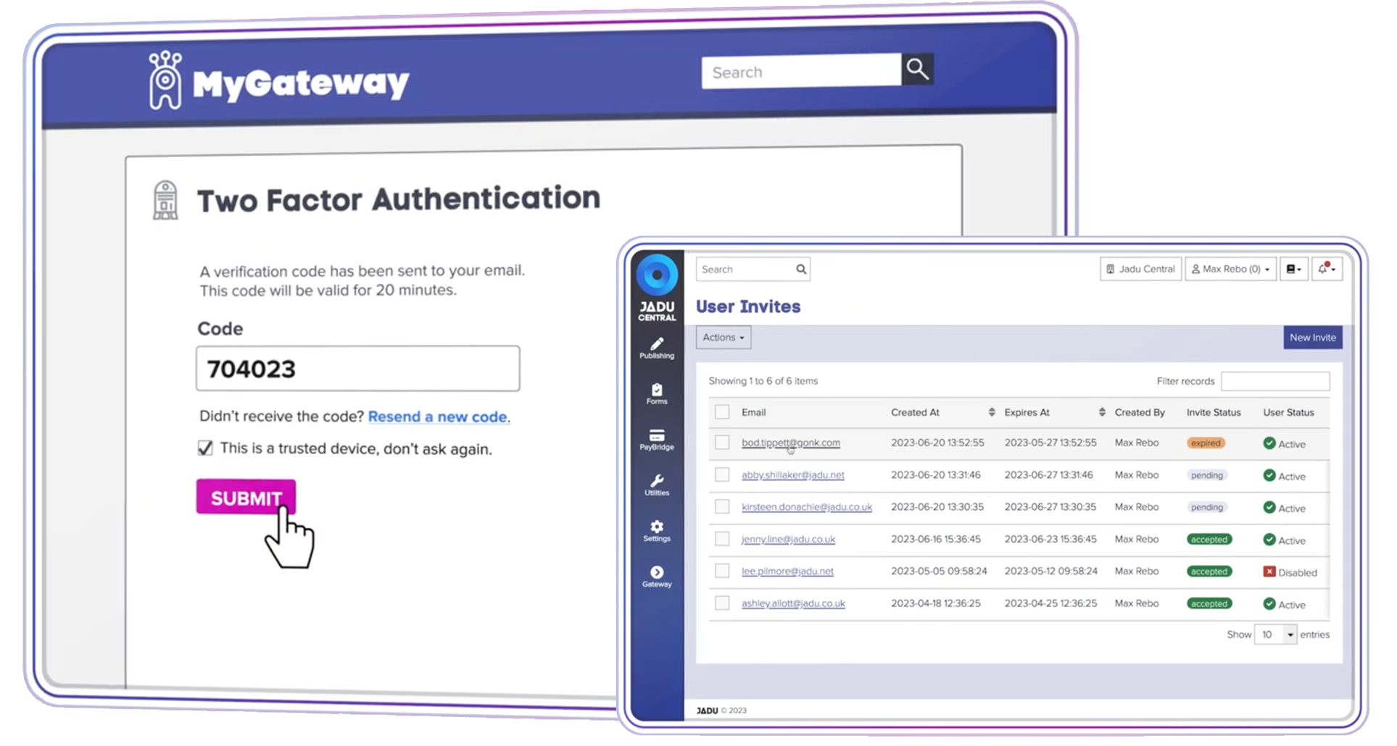
Task: Tick the select-all checkbox in table header
Action: point(722,412)
